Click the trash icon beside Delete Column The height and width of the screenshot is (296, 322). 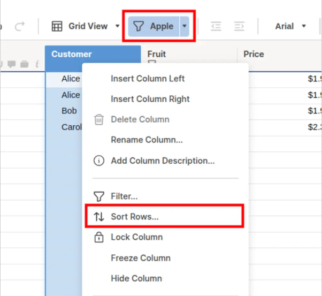[99, 119]
